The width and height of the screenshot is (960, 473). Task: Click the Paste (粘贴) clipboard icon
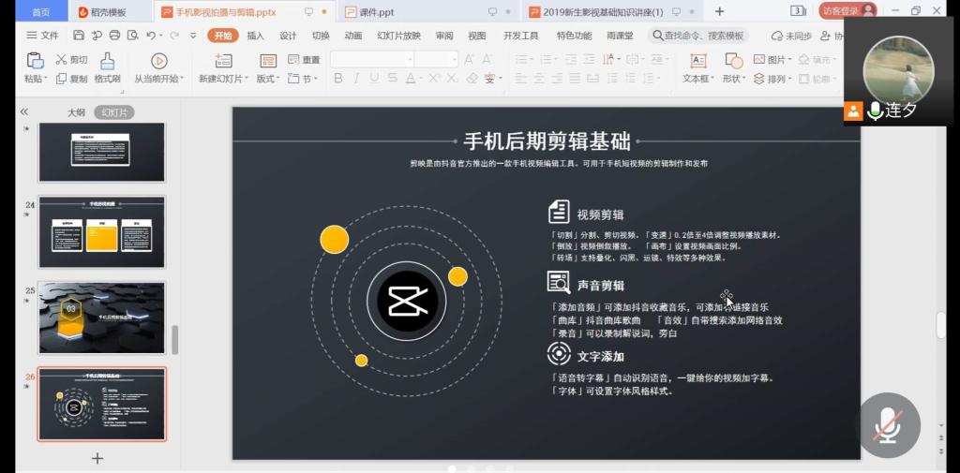[x=35, y=61]
